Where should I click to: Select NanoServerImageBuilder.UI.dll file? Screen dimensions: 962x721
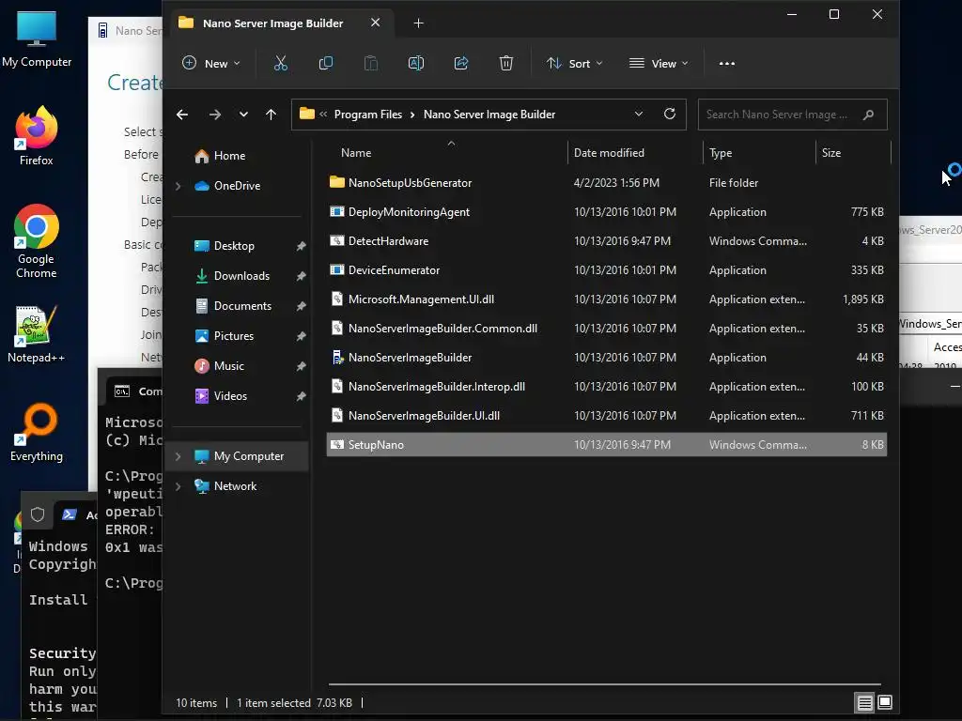coord(606,416)
